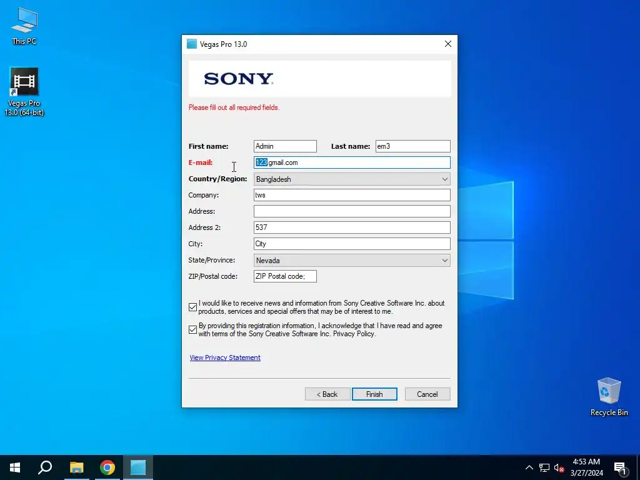
Task: Select the Vegas Pro 13.0 (64-bit) desktop shortcut
Action: (x=24, y=92)
